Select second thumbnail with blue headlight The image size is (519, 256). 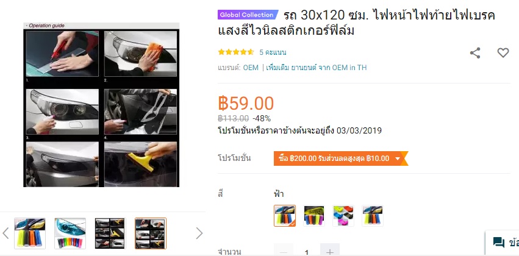pos(70,233)
